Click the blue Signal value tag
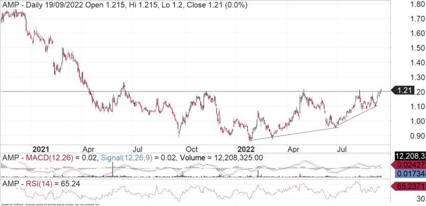The image size is (426, 206). [410, 175]
